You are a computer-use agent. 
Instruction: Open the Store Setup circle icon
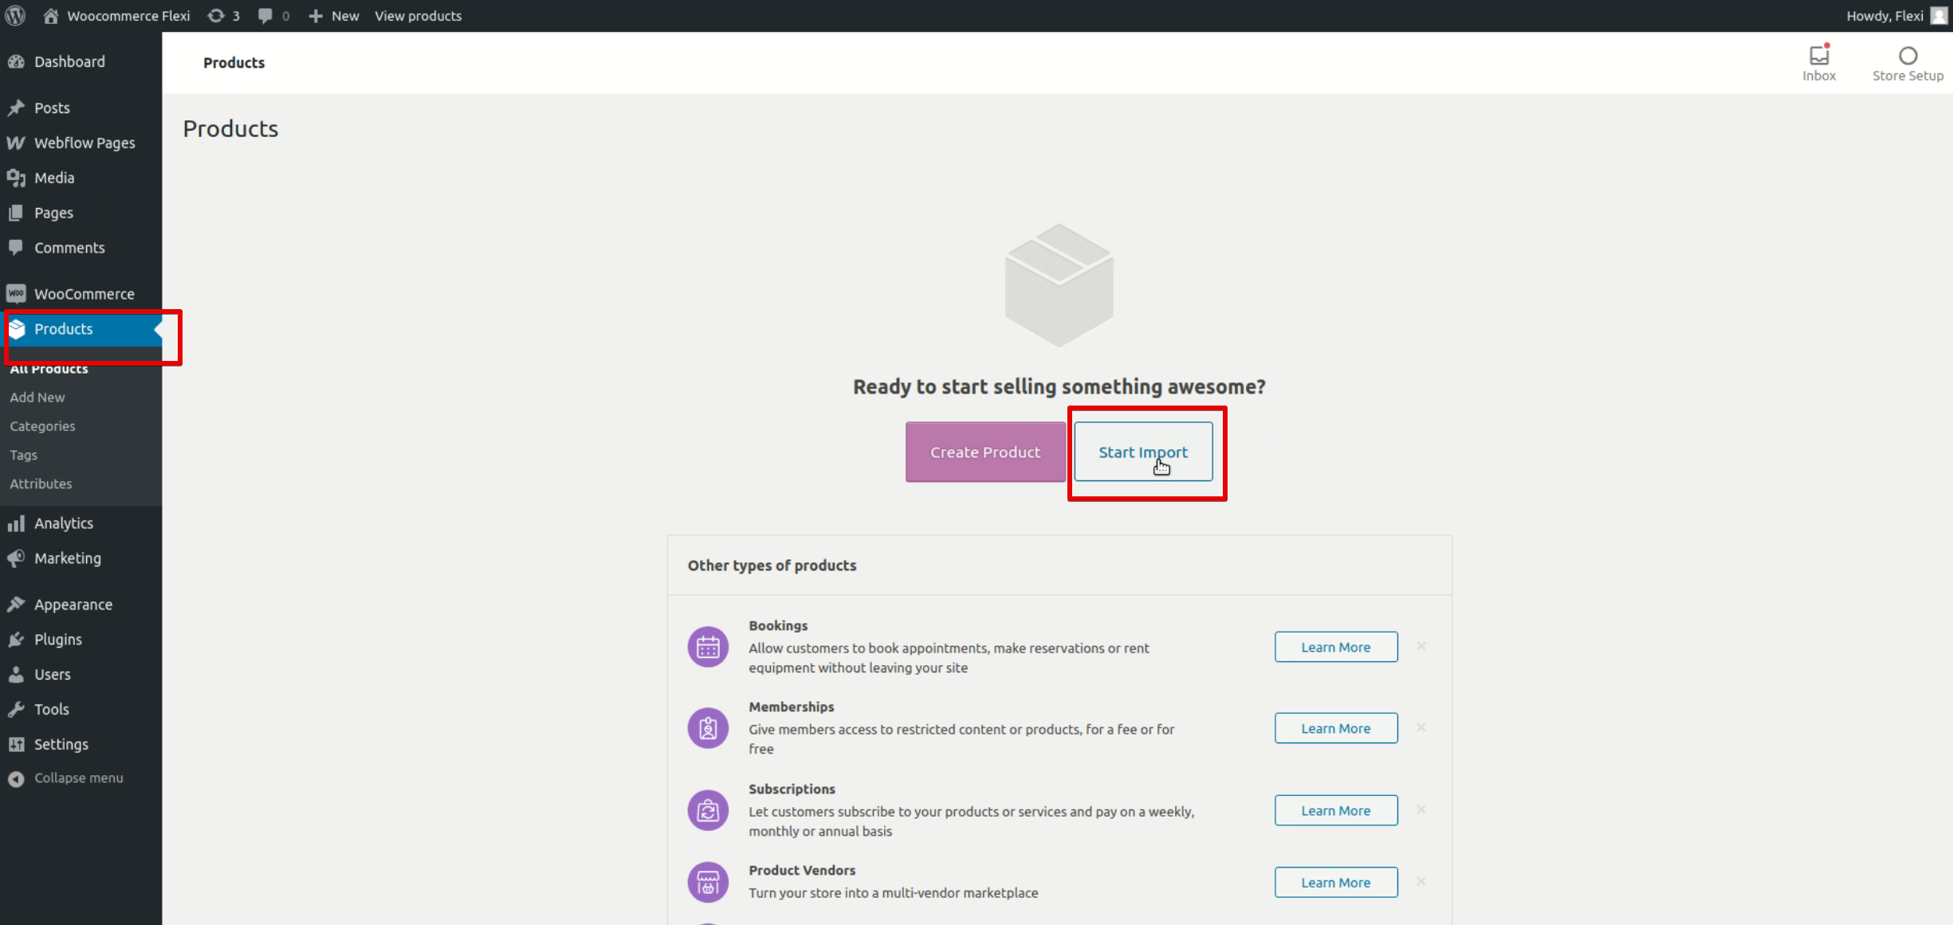[x=1908, y=55]
